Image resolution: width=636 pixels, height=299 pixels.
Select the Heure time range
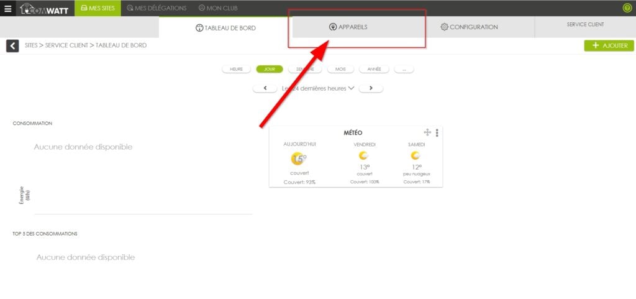pos(237,69)
